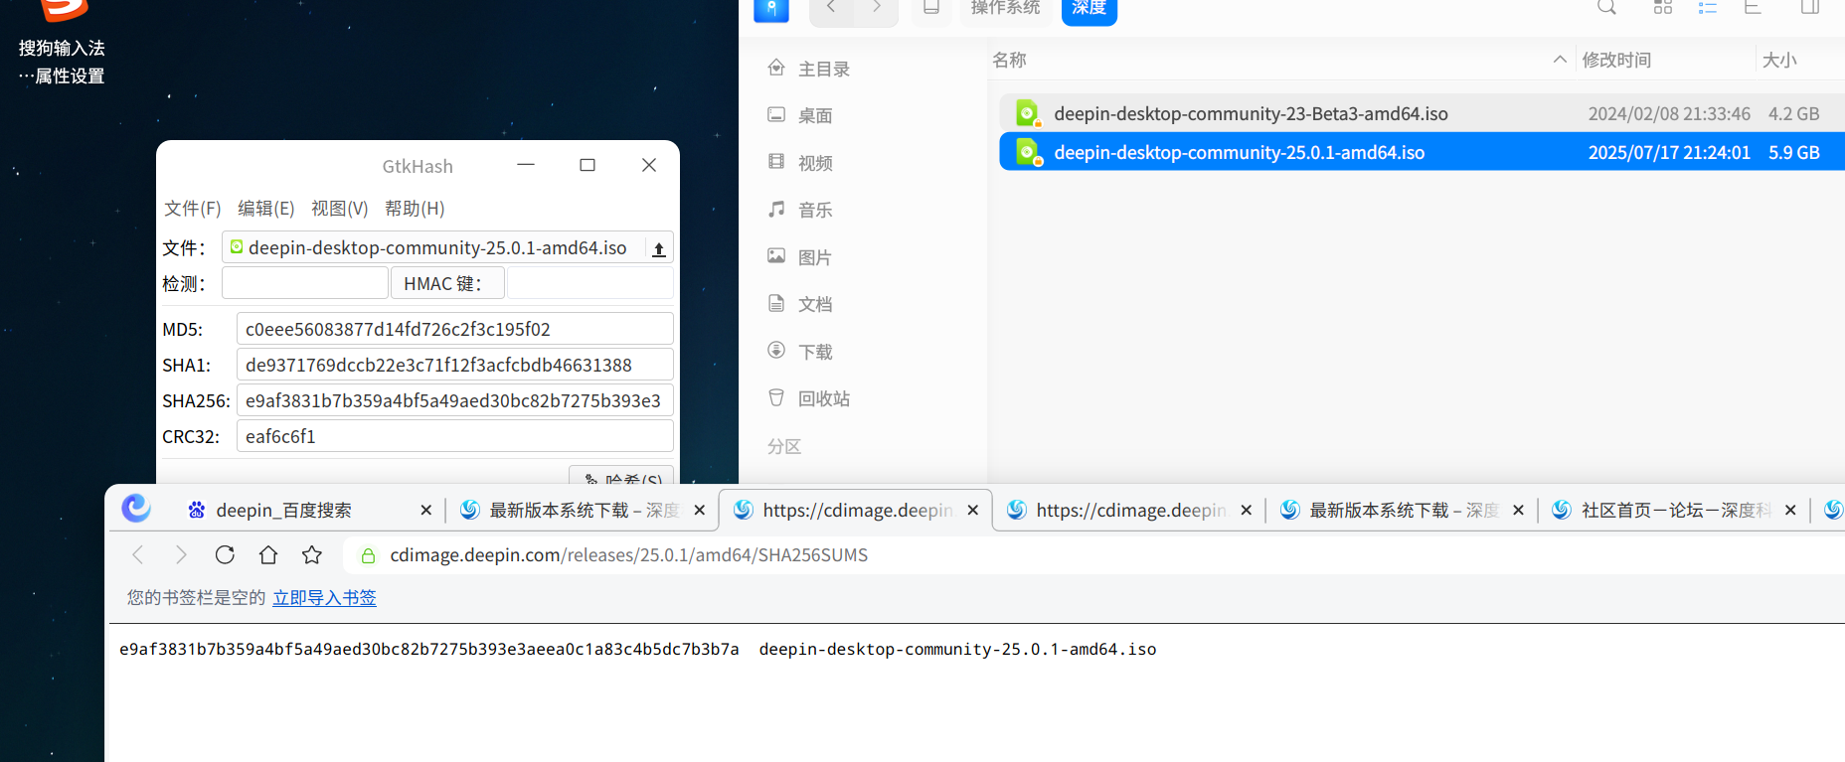Go forward in the file manager
Viewport: 1845px width, 762px height.
pyautogui.click(x=876, y=9)
